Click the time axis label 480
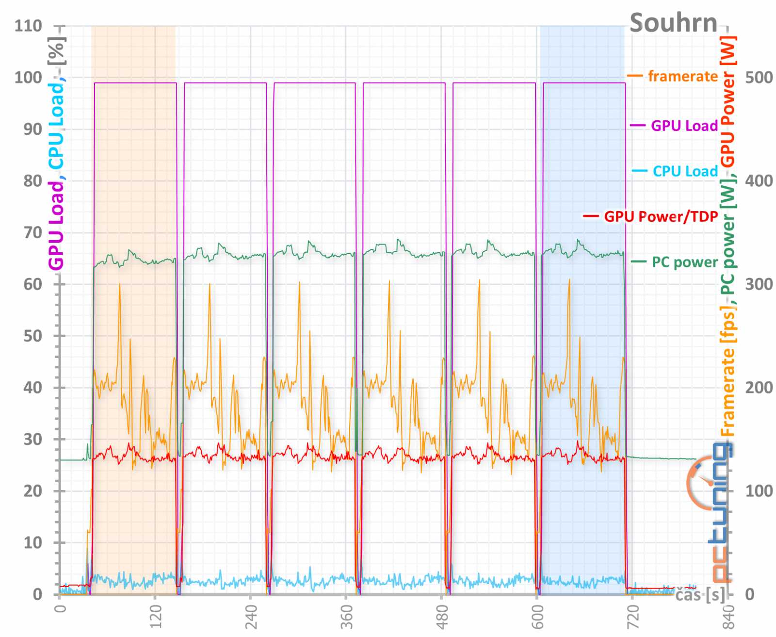Viewport: 776px width, 637px height. (442, 617)
